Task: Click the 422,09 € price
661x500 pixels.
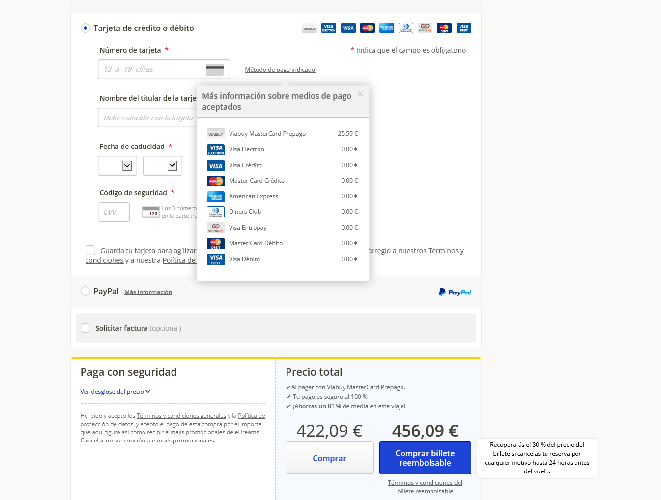Action: [329, 431]
